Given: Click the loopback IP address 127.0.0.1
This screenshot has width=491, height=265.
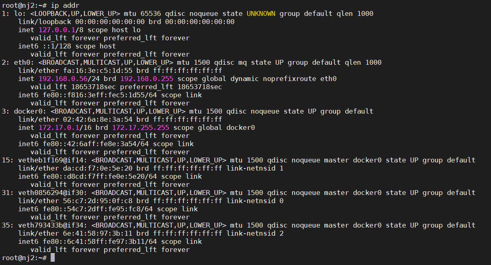Looking at the screenshot, I should (x=57, y=30).
